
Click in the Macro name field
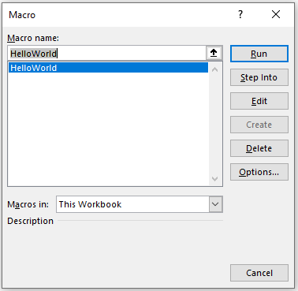point(107,54)
